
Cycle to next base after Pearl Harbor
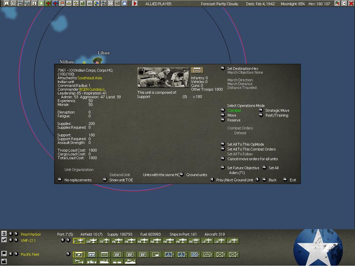click(16, 234)
